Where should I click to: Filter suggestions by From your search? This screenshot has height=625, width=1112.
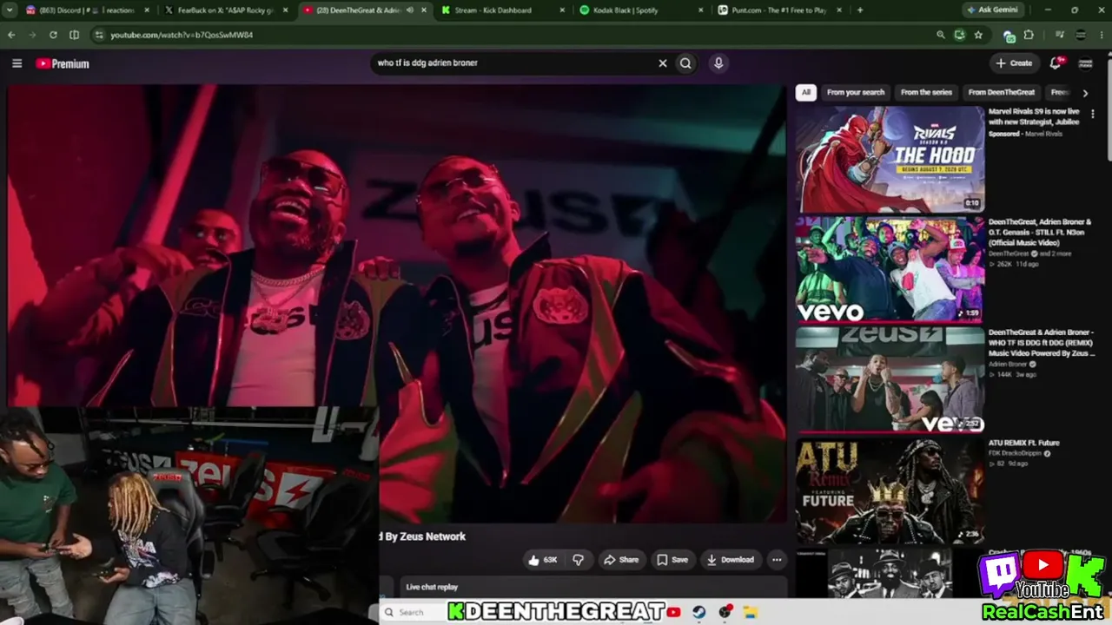pos(856,92)
